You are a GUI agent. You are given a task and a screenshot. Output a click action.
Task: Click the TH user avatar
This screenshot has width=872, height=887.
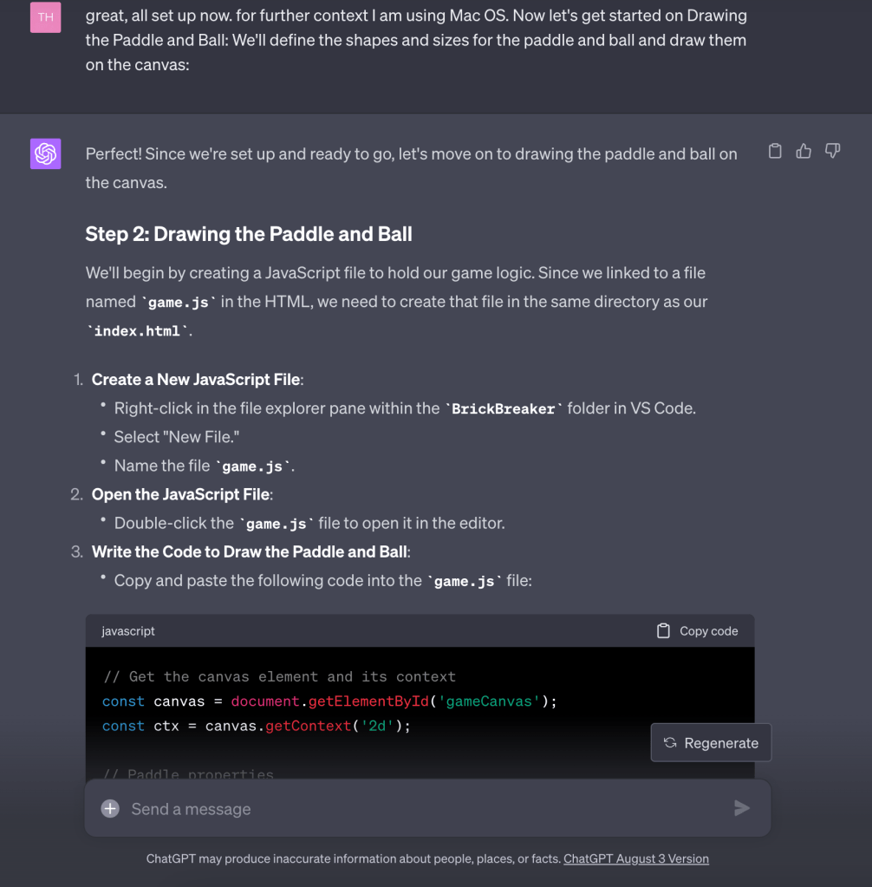(x=45, y=16)
